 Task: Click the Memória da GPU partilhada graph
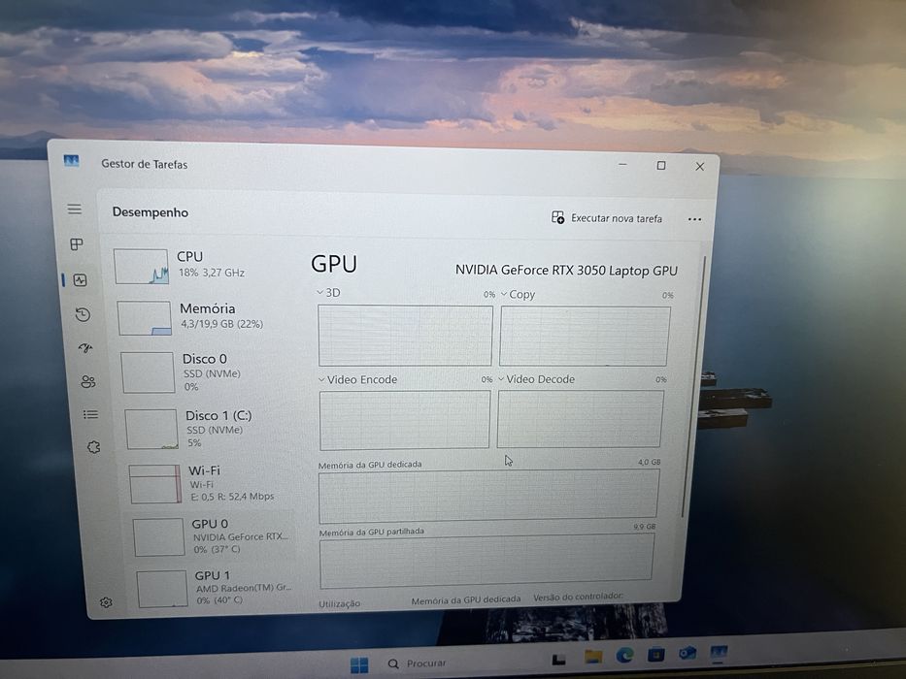click(x=487, y=560)
